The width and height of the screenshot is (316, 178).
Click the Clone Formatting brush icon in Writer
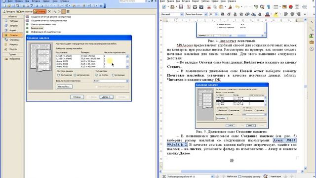click(x=230, y=7)
